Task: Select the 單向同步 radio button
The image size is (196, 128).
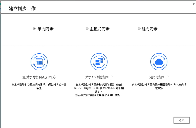Action: coord(34,28)
